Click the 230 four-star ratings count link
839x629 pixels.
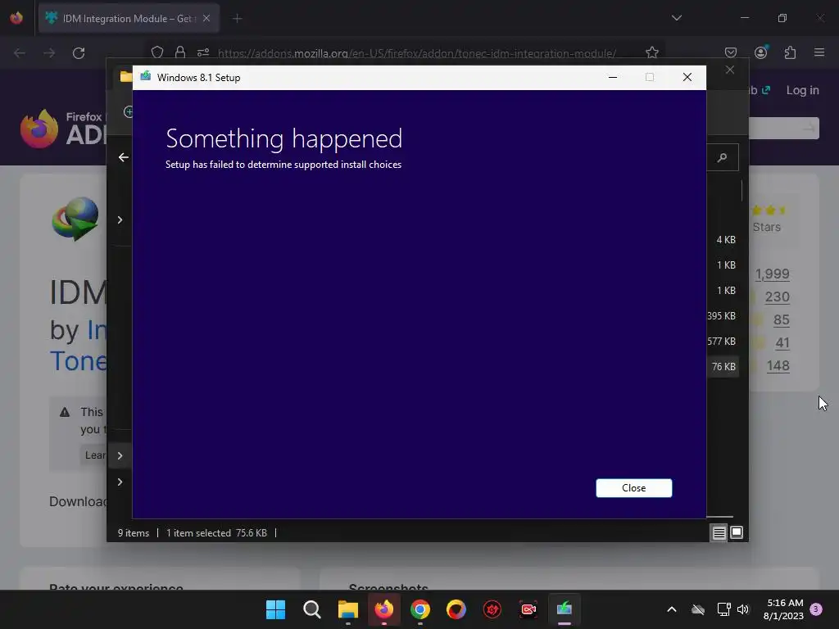click(x=777, y=296)
